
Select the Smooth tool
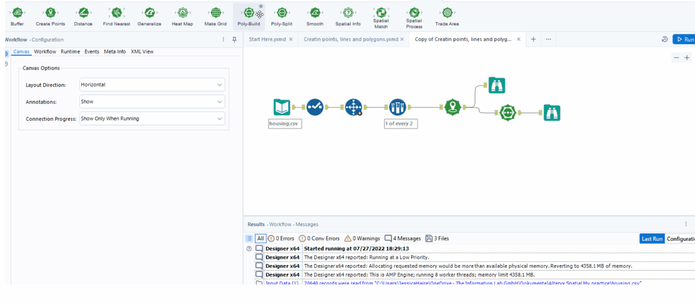point(315,17)
